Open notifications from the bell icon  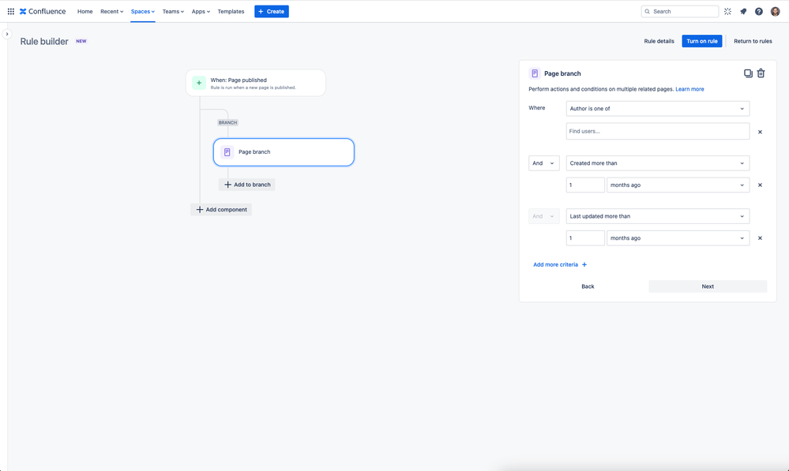(743, 11)
